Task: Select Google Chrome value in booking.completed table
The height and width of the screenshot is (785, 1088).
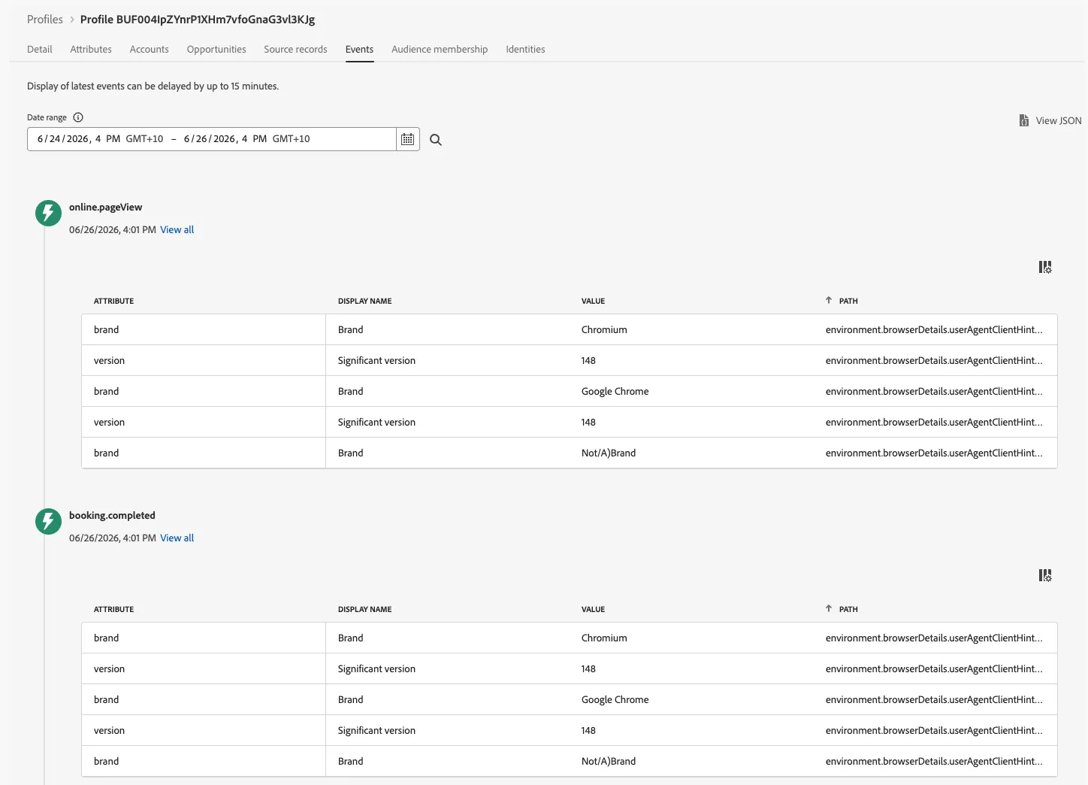Action: tap(615, 699)
